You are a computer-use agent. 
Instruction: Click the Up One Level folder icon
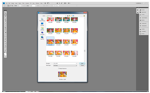click(69, 16)
